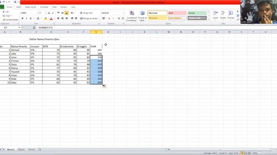Switch to Sheet2 tab

21,149
